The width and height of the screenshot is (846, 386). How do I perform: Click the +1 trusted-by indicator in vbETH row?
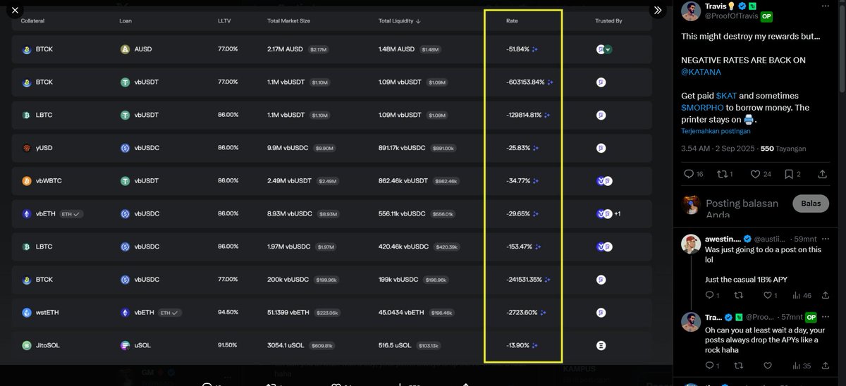click(617, 213)
